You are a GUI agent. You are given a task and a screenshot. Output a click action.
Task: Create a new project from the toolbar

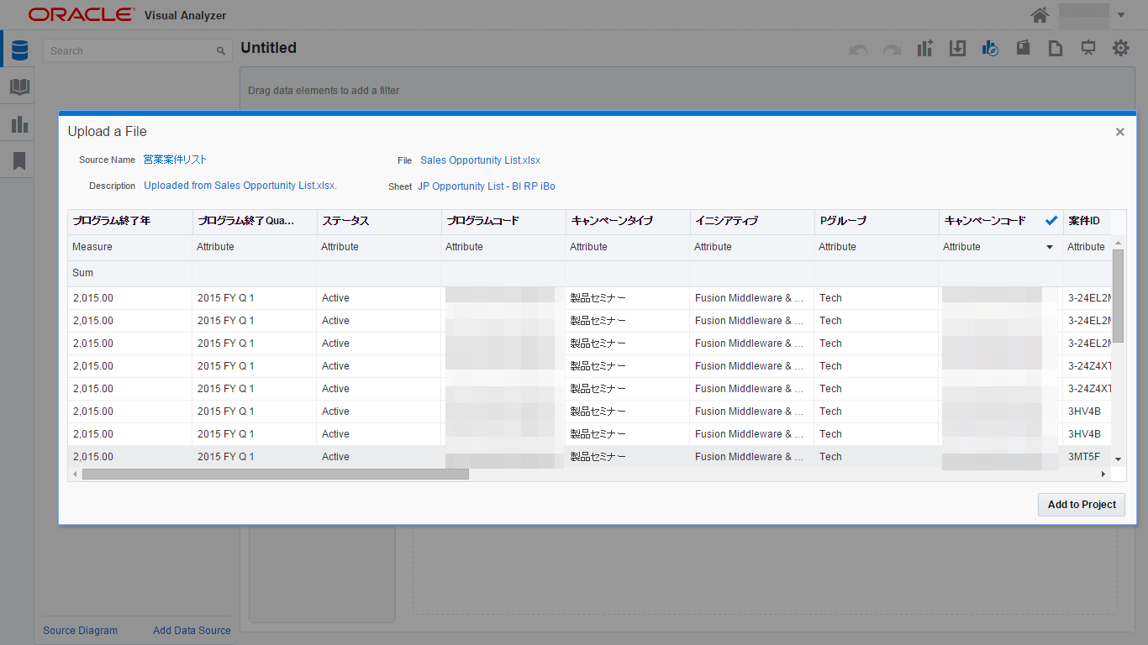point(1056,48)
